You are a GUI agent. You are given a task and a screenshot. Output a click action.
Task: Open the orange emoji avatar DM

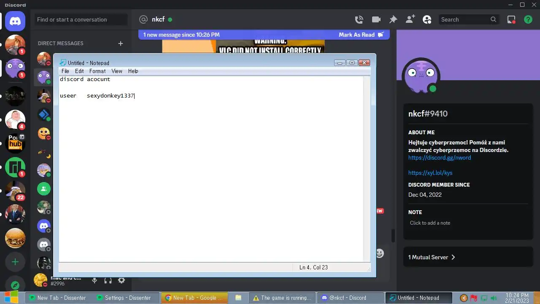(x=44, y=133)
